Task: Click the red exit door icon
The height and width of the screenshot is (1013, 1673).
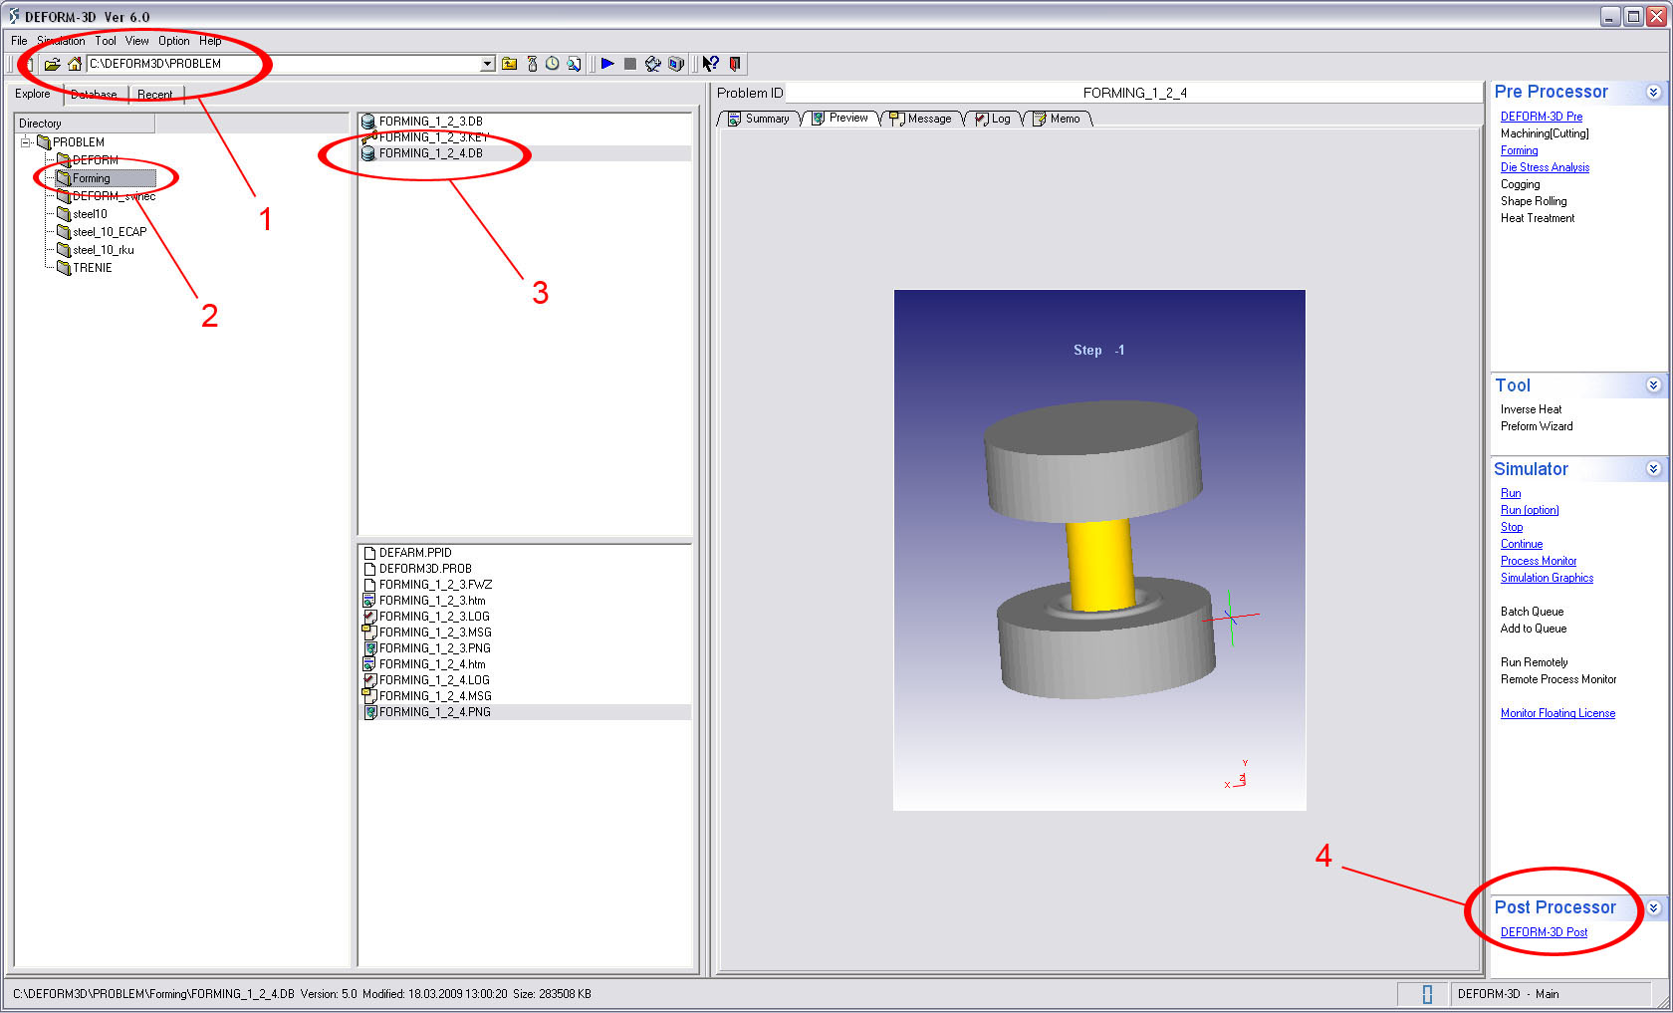Action: tap(735, 64)
